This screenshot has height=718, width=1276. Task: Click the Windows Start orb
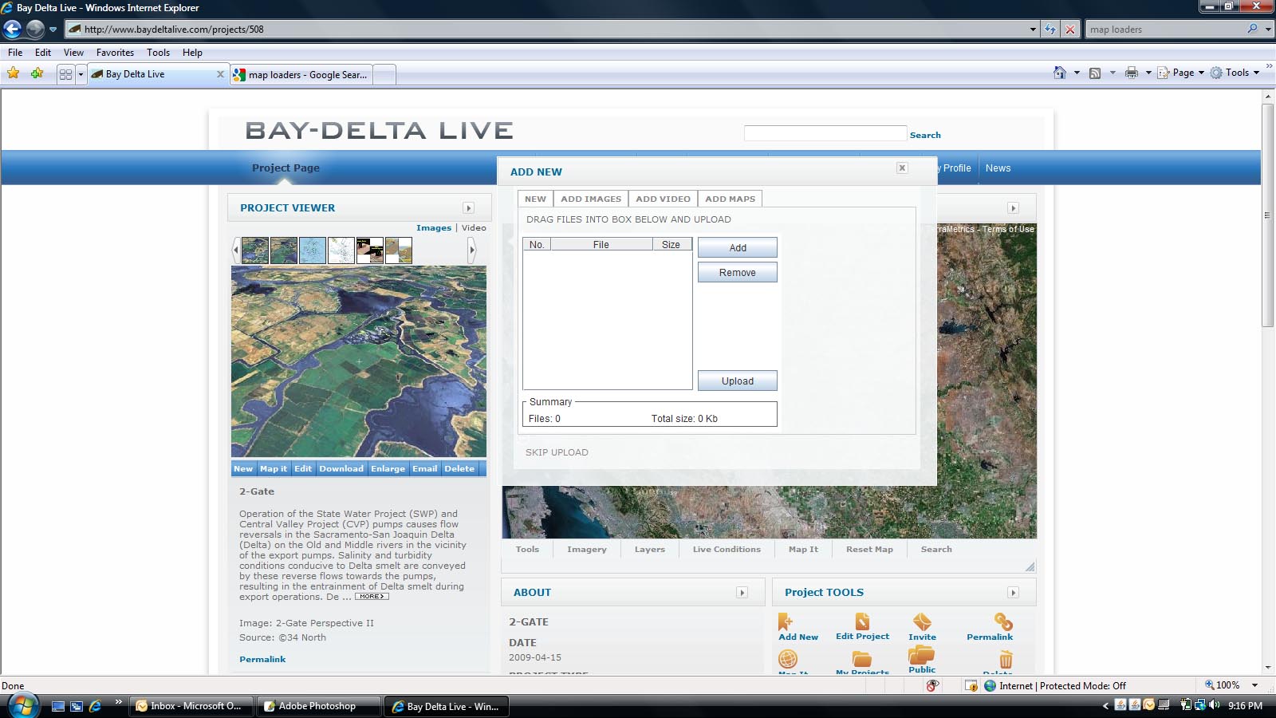(22, 705)
